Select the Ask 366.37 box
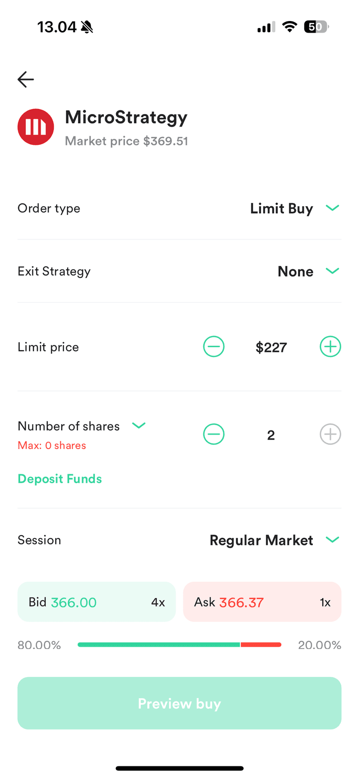 (262, 602)
